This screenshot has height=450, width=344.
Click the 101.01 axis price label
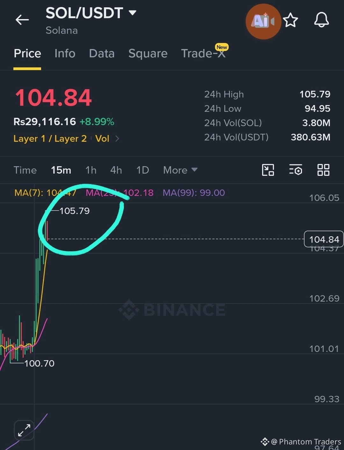click(324, 349)
